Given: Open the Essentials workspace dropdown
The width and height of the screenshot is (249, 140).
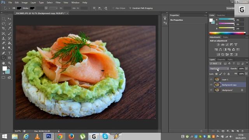Looking at the screenshot, I should pos(230,8).
